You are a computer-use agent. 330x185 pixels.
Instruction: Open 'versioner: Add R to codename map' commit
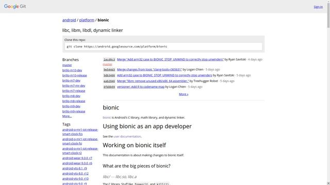coord(141,87)
